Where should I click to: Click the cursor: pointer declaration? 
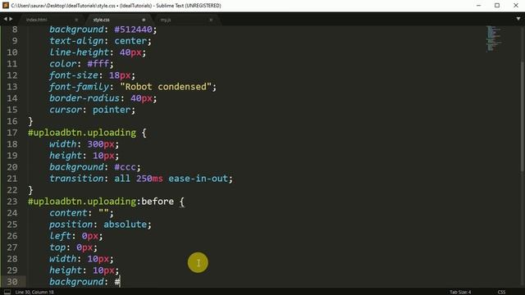click(92, 110)
